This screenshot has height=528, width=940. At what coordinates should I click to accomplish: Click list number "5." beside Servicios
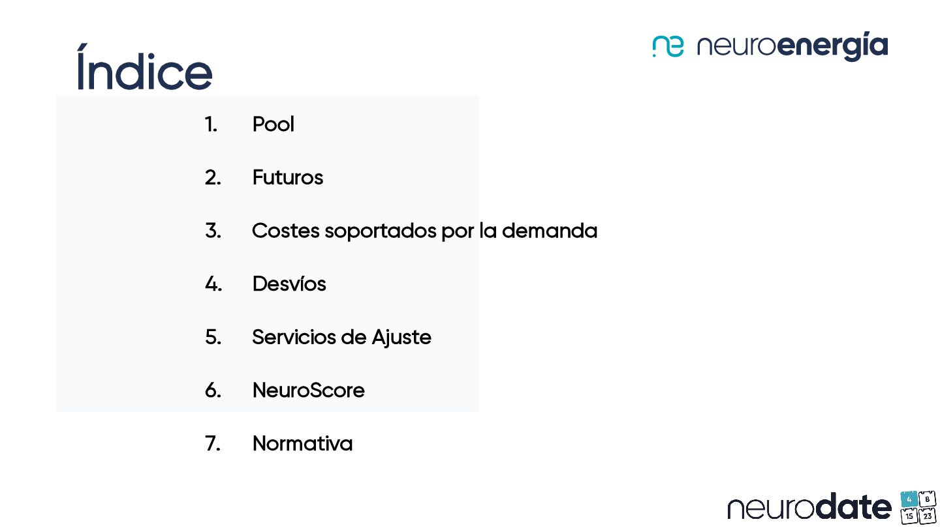point(213,337)
